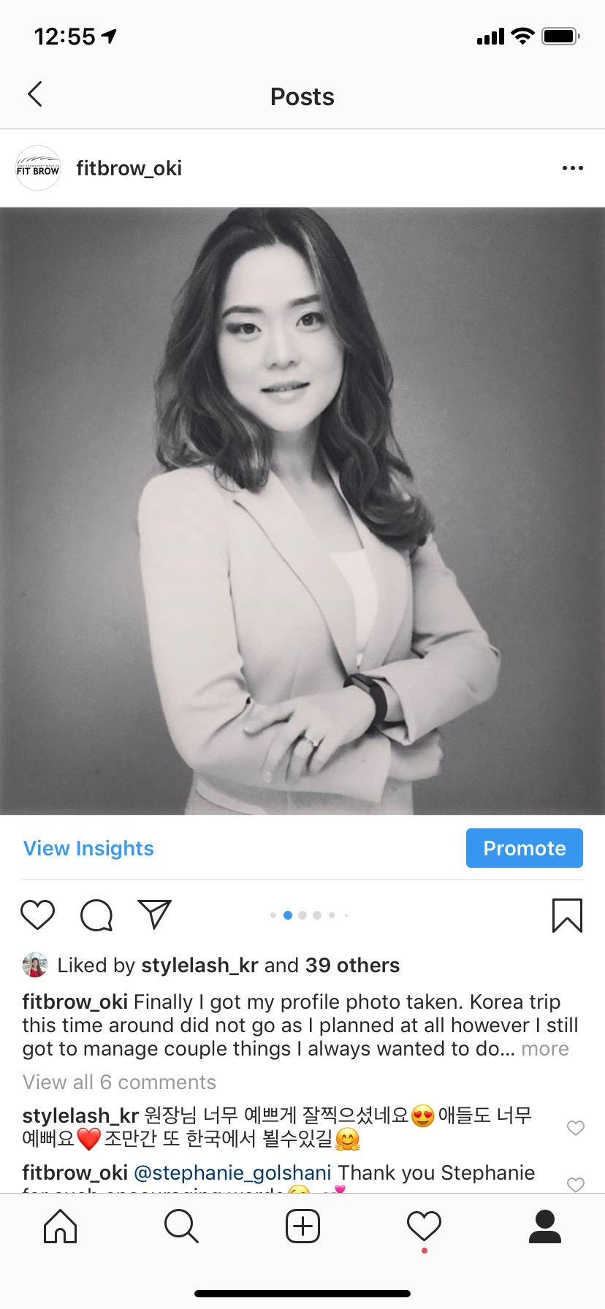Open the three-dot post options menu
The image size is (605, 1309).
tap(572, 168)
